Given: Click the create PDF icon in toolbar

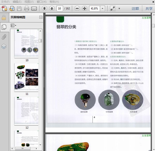Looking at the screenshot, I should [x=4, y=9].
